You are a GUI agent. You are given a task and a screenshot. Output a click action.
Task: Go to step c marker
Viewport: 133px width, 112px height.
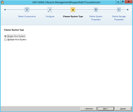[119, 10]
